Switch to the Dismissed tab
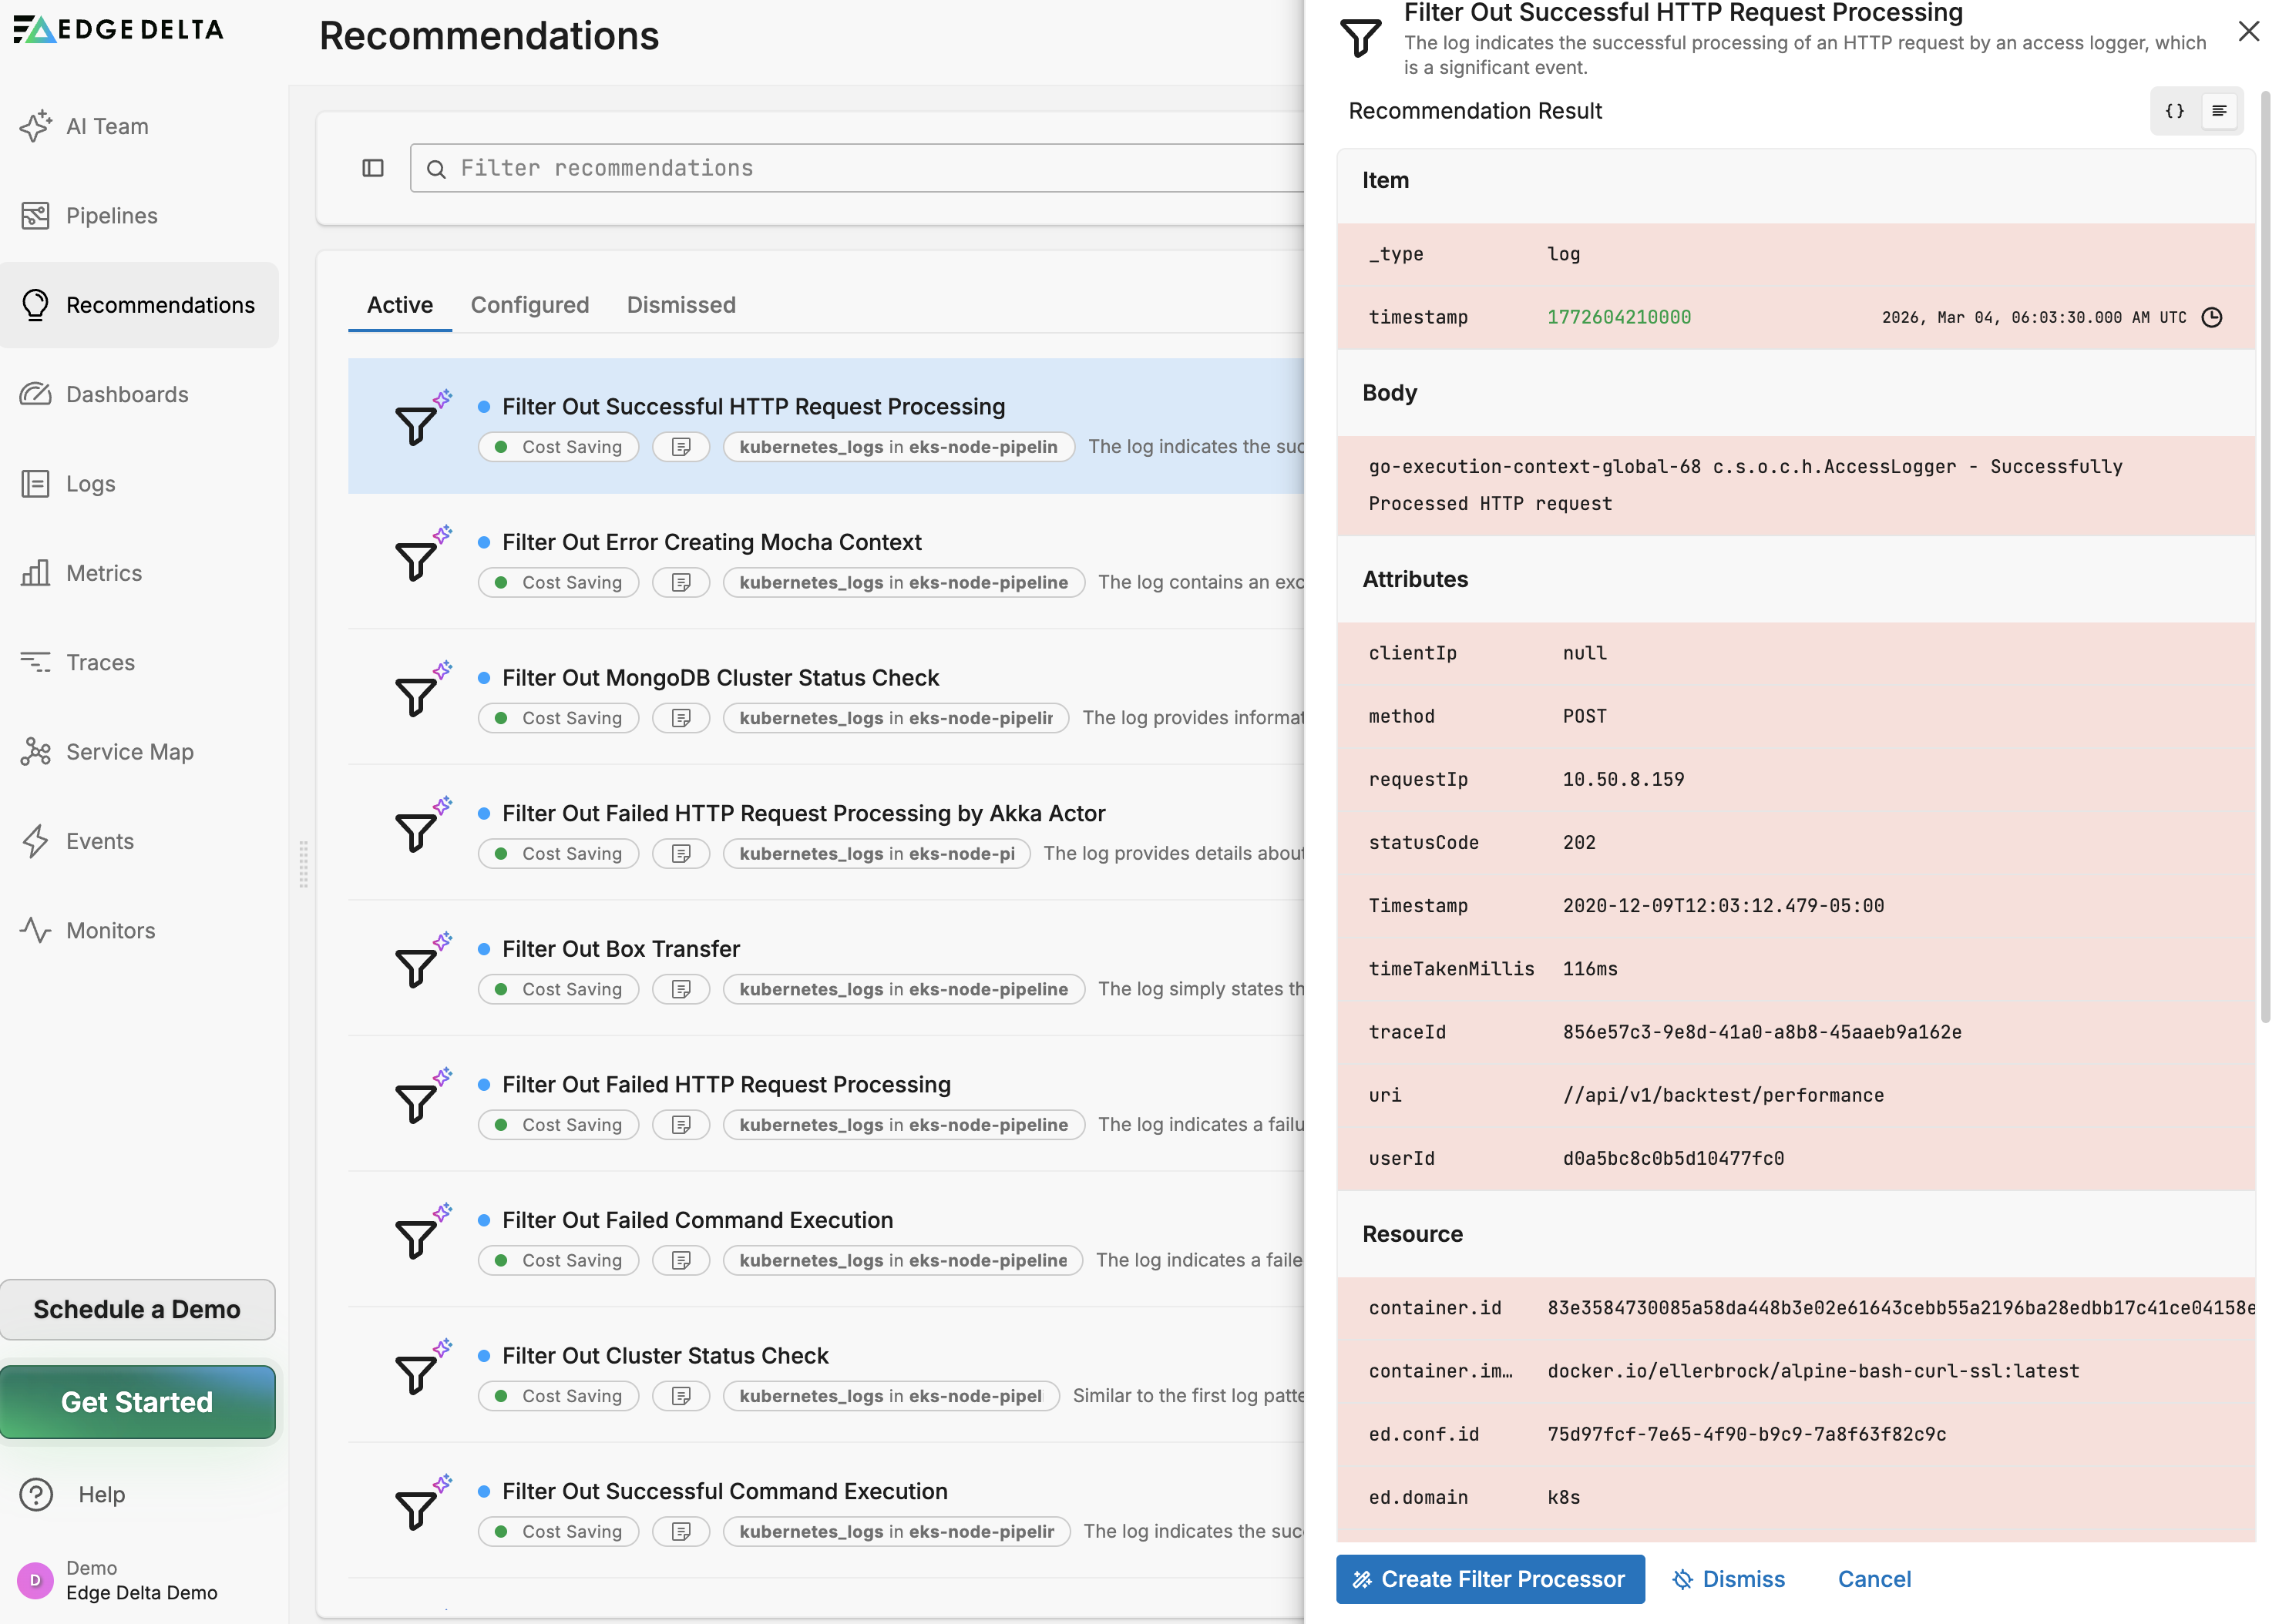 [x=681, y=305]
